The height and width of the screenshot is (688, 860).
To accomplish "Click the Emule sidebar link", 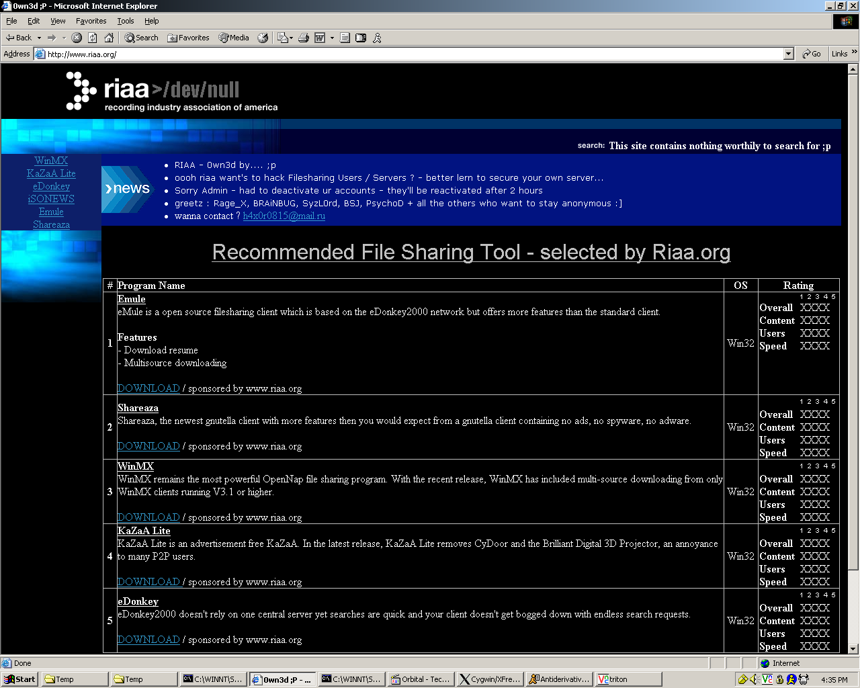I will 51,212.
